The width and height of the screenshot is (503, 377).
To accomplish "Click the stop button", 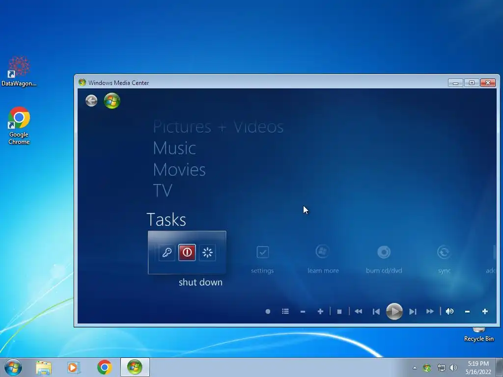I will click(339, 311).
